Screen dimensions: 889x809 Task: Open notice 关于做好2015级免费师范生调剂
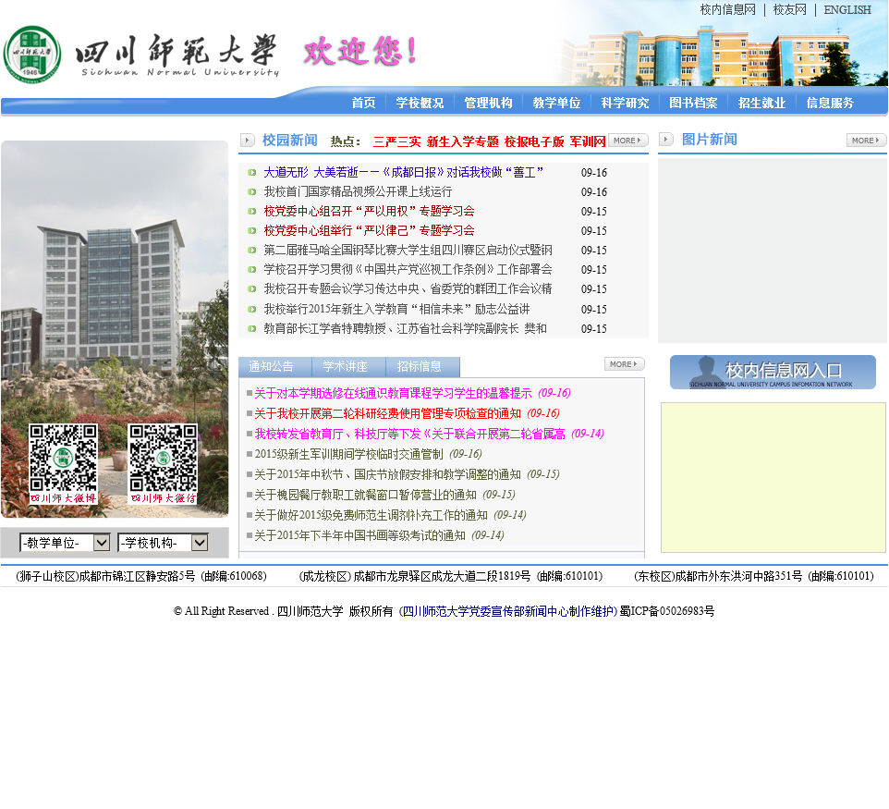(371, 515)
